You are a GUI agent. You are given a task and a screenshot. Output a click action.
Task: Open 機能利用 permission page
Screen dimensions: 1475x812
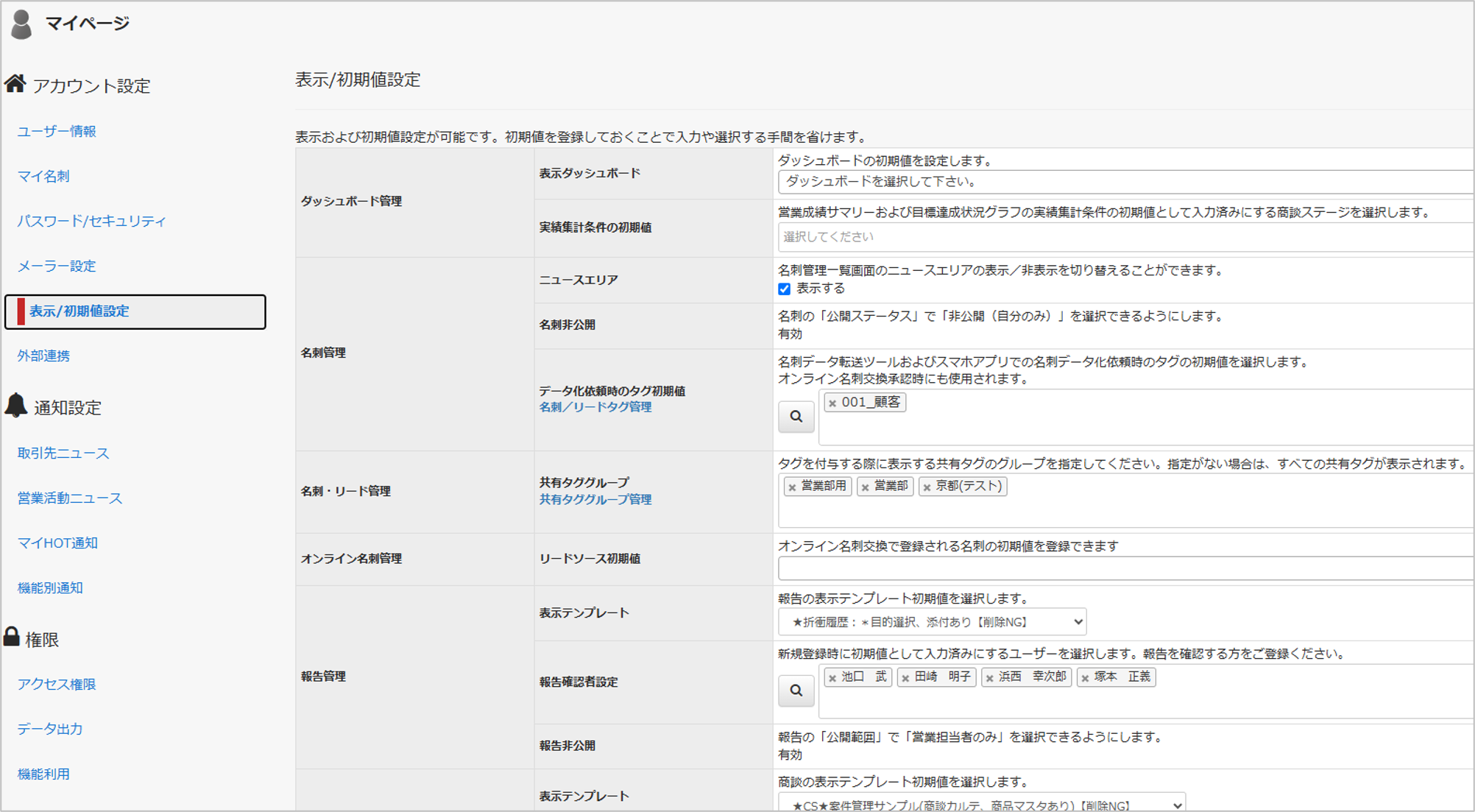[x=43, y=774]
